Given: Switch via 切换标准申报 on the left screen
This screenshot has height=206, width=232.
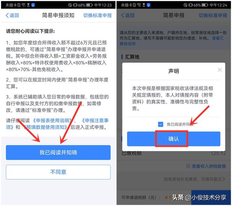Looking at the screenshot, I should 98,15.
